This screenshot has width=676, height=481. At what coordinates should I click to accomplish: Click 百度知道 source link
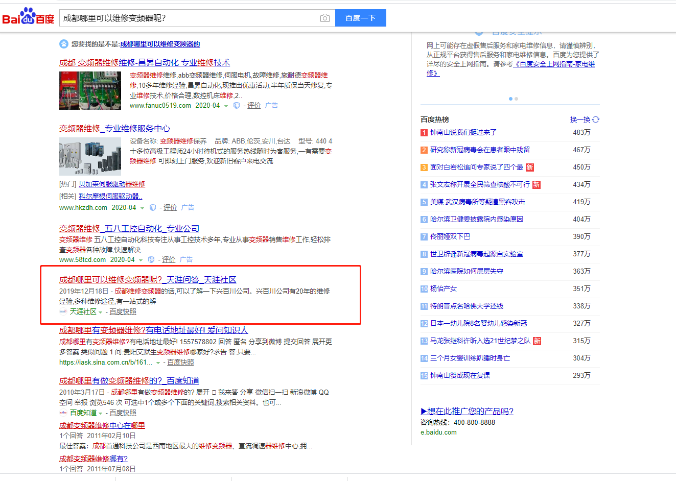click(83, 413)
